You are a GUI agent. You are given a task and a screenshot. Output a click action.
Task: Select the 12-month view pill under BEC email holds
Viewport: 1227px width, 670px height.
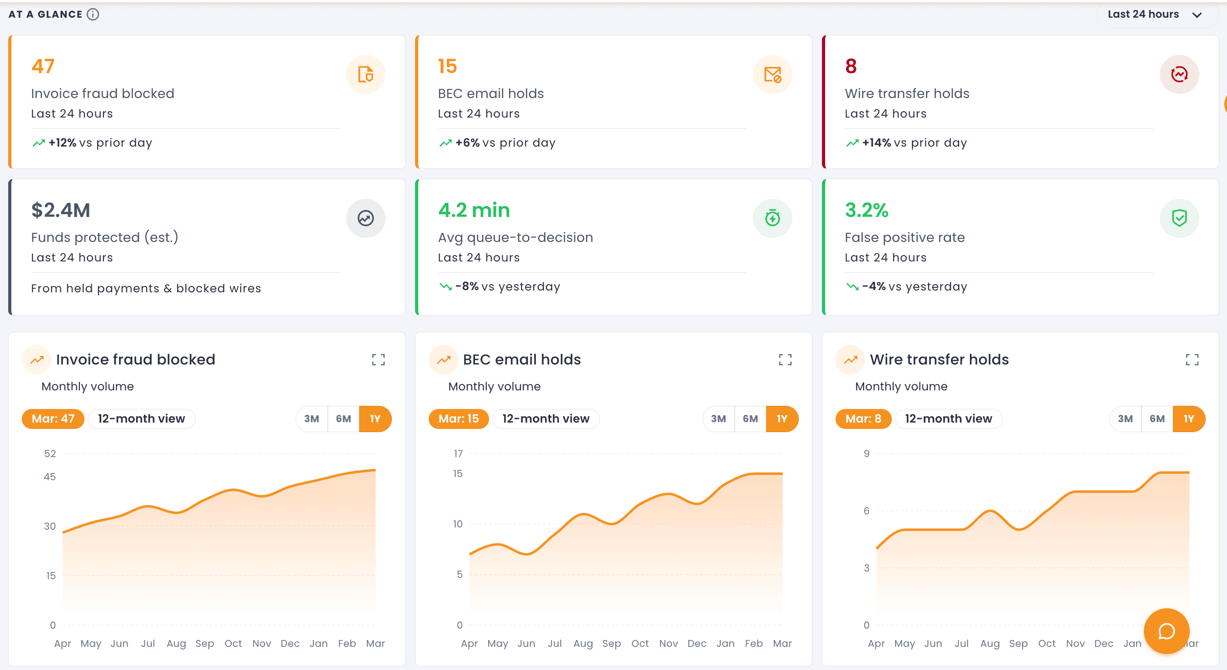pos(546,419)
